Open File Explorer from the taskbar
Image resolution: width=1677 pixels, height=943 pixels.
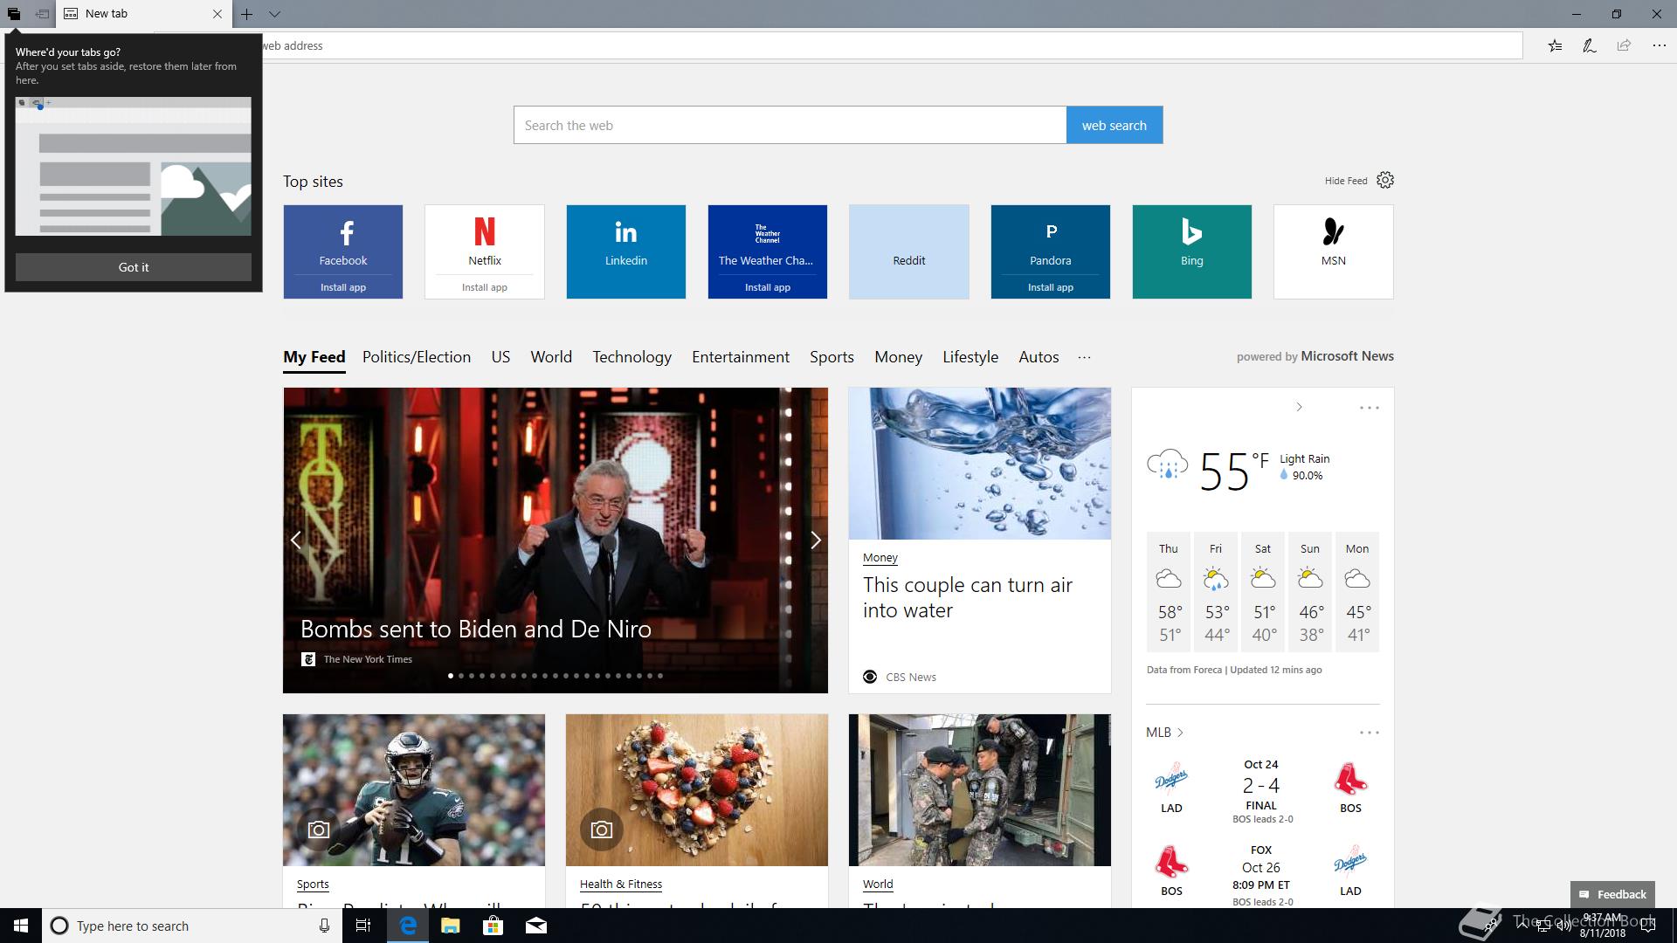tap(451, 926)
